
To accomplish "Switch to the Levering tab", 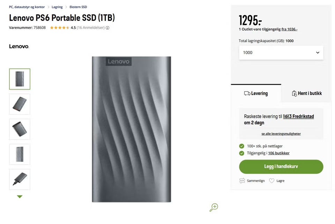I will (256, 94).
